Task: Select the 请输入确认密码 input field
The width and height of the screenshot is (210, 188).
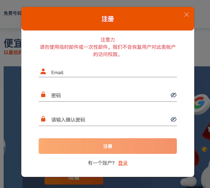Action: click(108, 120)
